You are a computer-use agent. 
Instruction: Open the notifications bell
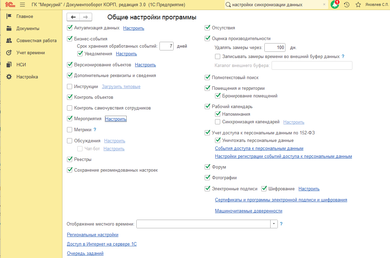pyautogui.click(x=335, y=4)
